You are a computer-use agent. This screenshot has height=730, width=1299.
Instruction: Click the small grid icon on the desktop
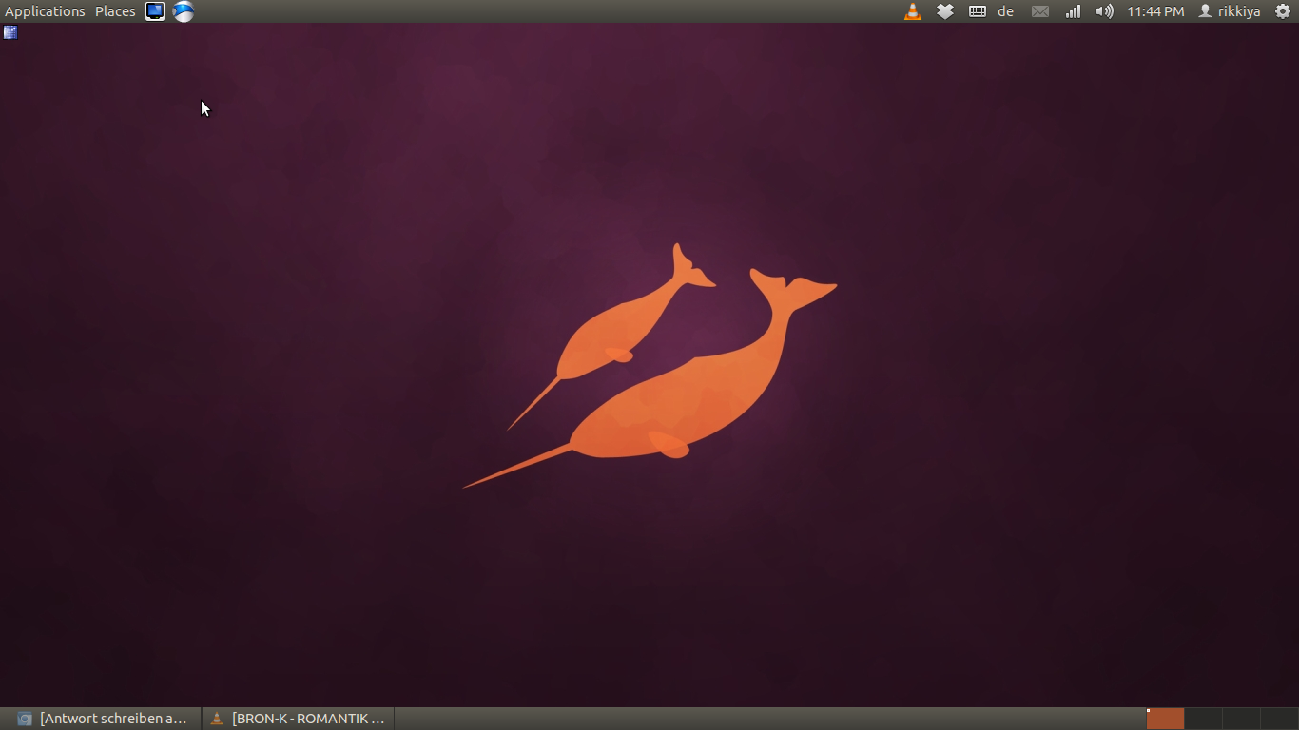(10, 32)
